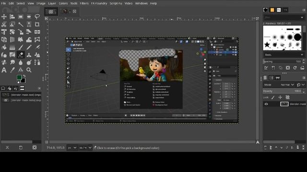
Task: Open the brush filter dropdown arrow
Action: pos(302,17)
